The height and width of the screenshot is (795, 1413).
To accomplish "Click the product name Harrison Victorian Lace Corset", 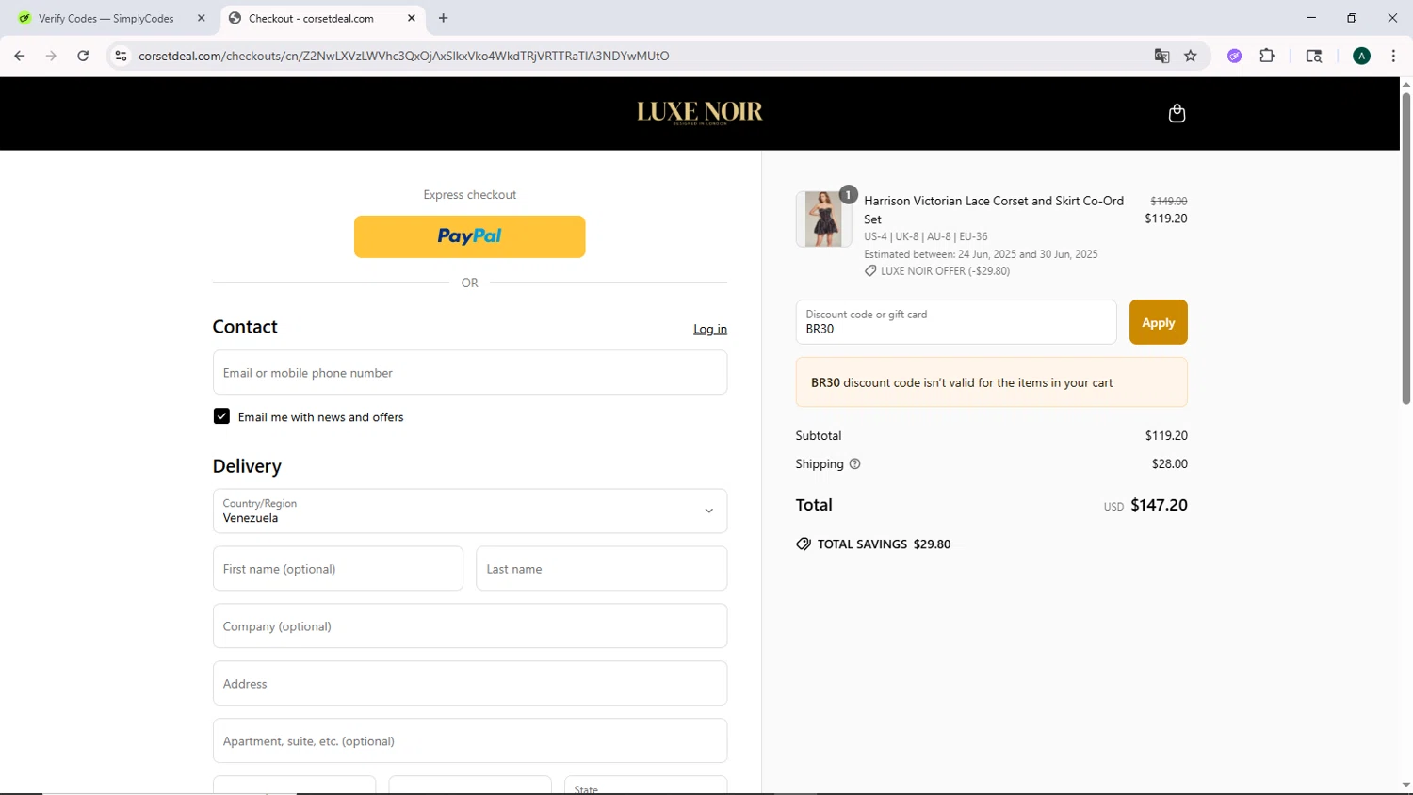I will 994,209.
